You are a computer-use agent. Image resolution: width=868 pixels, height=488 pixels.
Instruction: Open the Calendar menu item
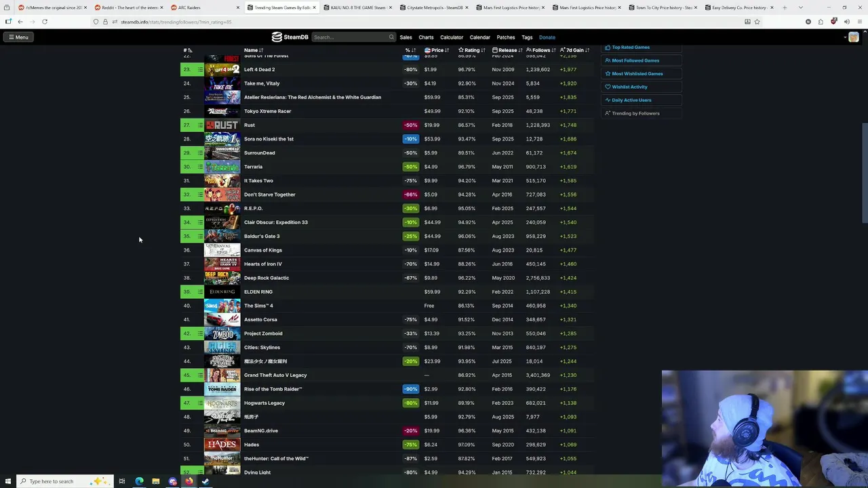tap(479, 37)
